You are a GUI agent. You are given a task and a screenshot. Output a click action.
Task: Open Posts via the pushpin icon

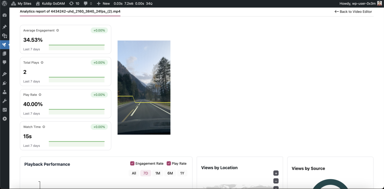click(x=4, y=27)
